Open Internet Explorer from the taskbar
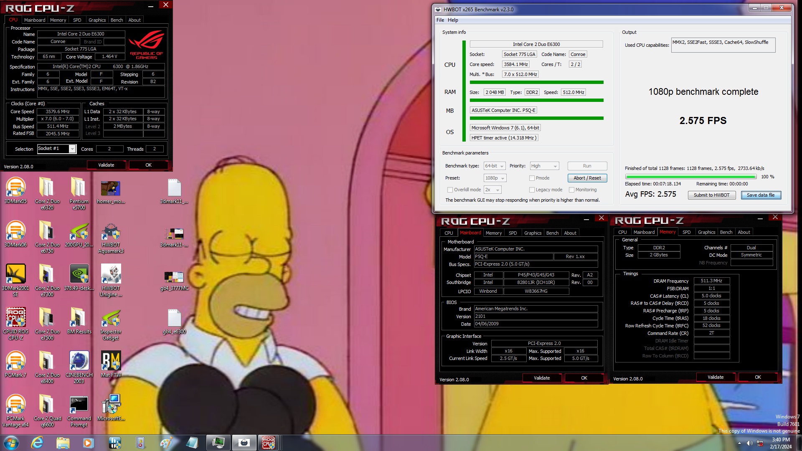 37,443
